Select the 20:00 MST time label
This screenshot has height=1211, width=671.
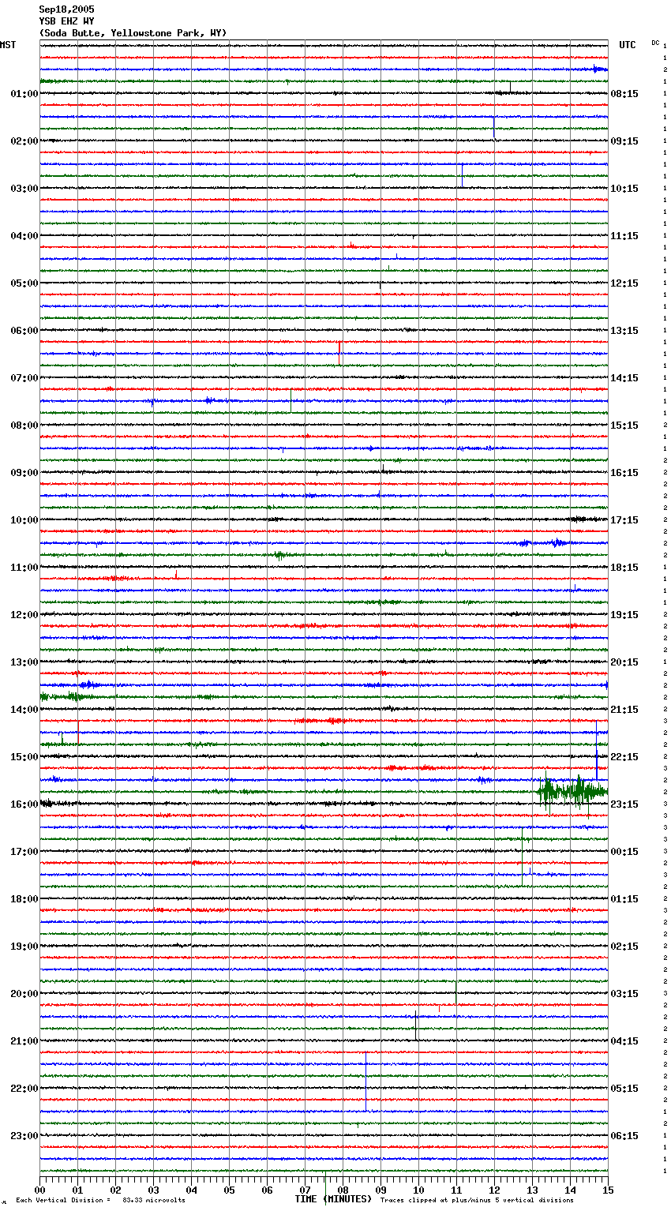24,994
